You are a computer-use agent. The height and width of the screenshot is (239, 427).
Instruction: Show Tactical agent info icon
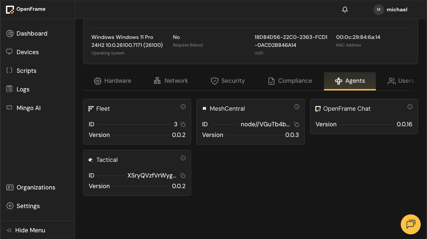point(183,158)
